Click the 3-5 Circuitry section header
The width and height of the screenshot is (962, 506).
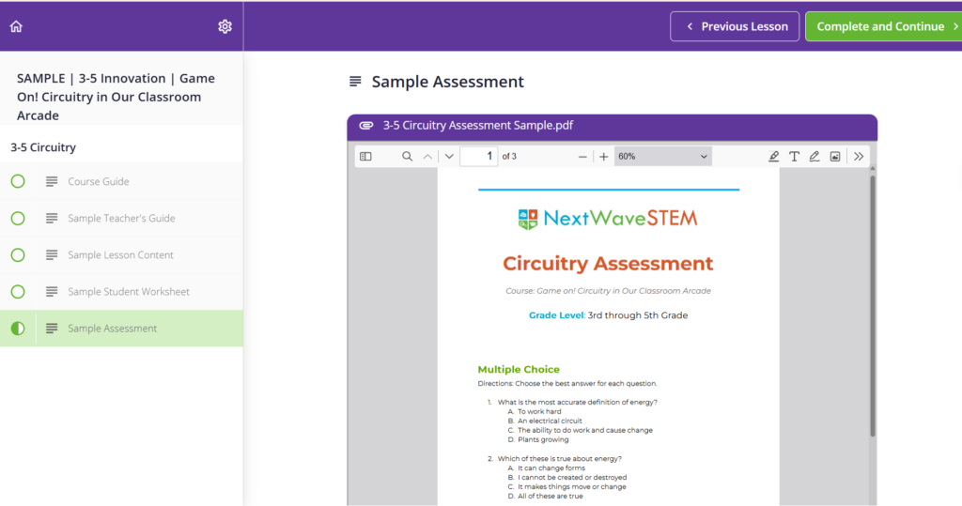pos(43,147)
